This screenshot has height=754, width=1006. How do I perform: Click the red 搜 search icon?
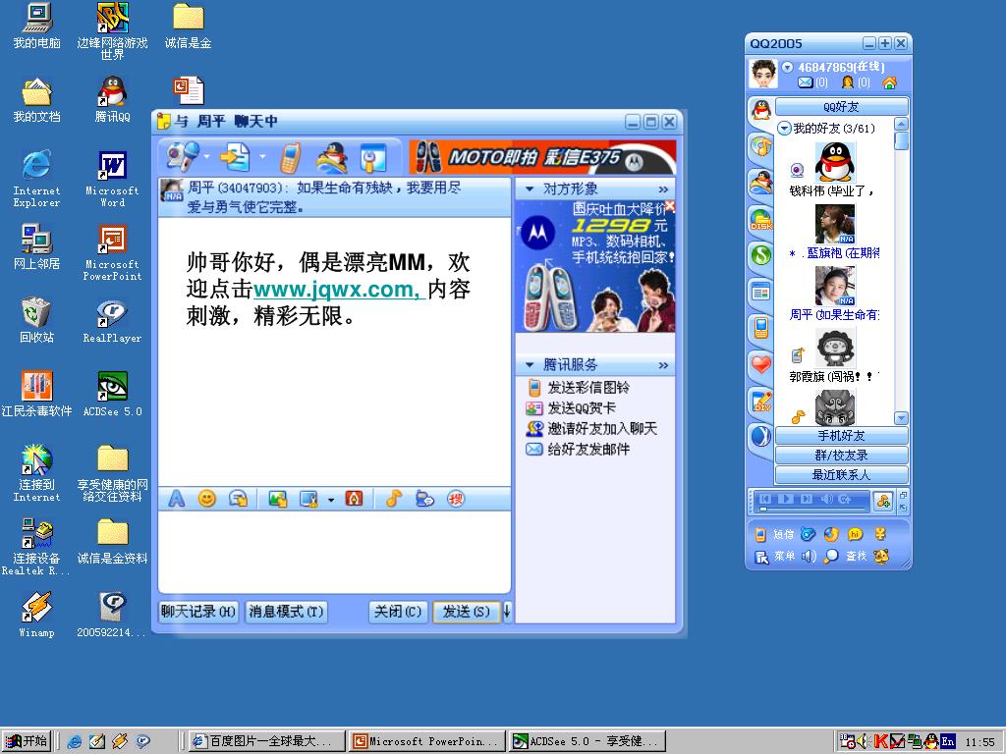pos(456,498)
